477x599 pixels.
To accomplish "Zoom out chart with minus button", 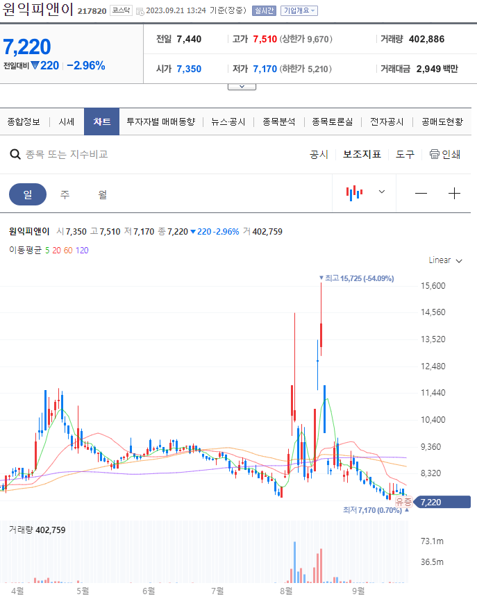I will (x=421, y=193).
